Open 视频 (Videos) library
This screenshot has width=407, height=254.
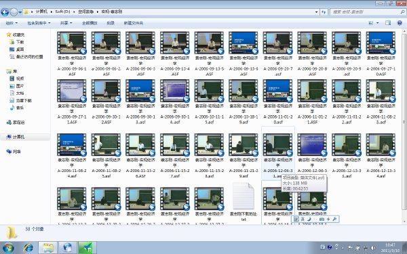pos(17,79)
